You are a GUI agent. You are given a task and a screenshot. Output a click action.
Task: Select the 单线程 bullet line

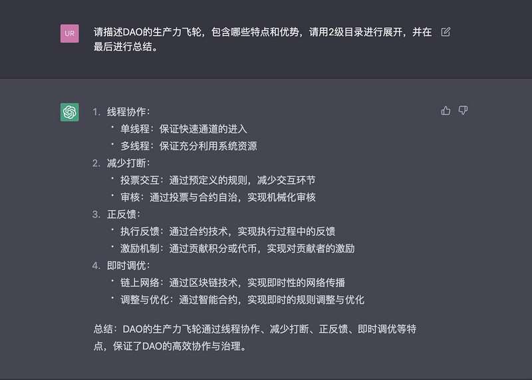pyautogui.click(x=184, y=129)
